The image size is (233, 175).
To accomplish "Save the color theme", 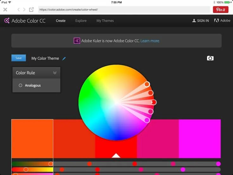I will [x=19, y=58].
